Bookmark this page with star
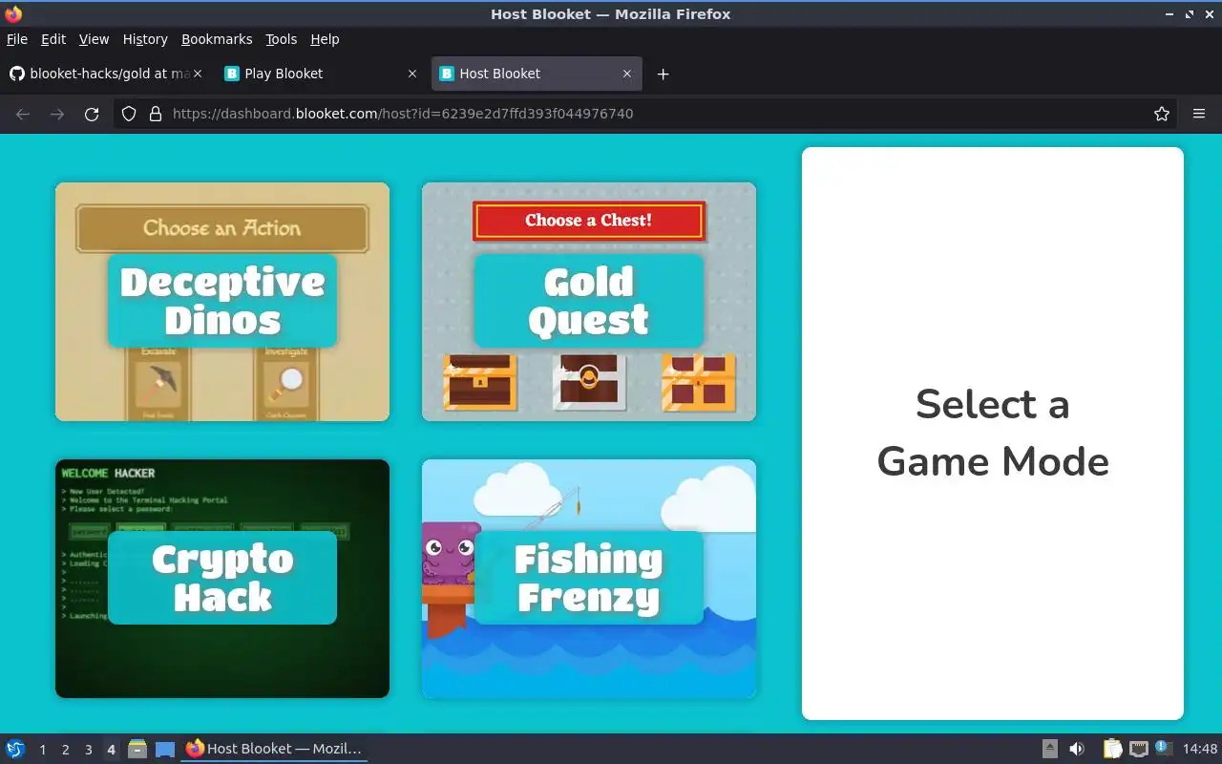The height and width of the screenshot is (764, 1222). 1162,114
